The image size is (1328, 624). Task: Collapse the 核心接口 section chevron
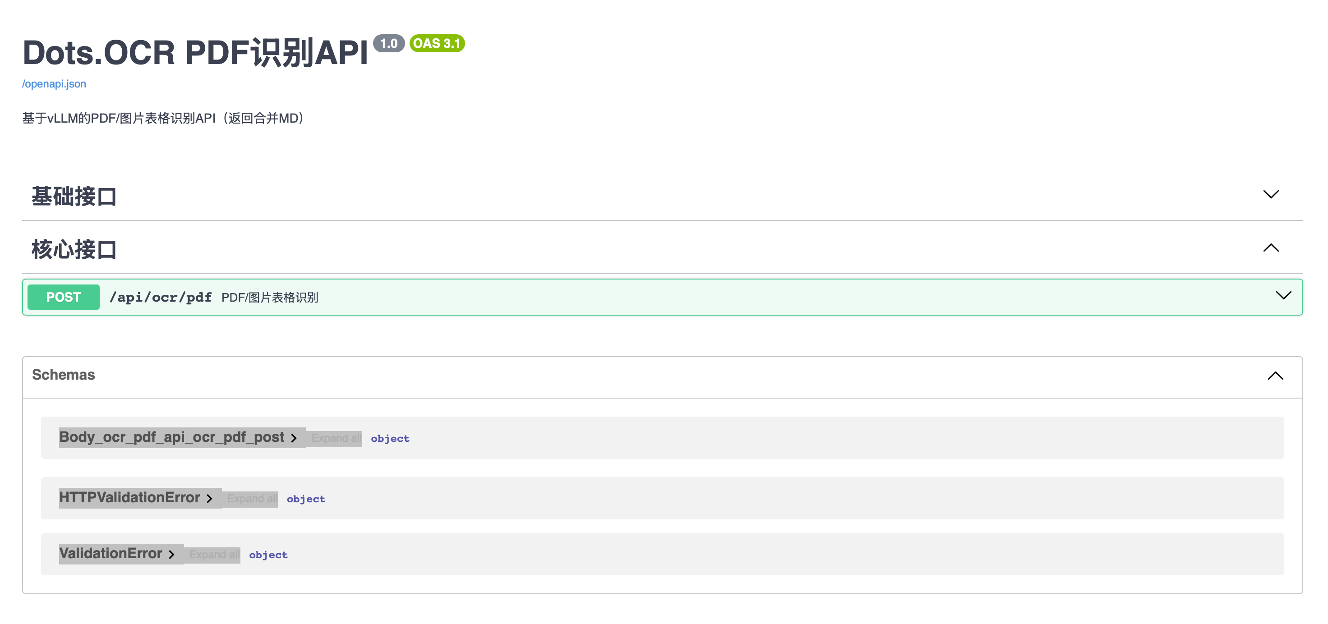pos(1270,248)
